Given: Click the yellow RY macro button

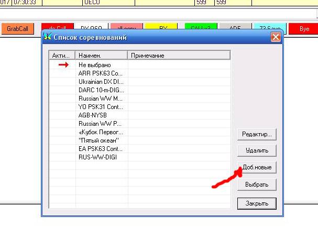Looking at the screenshot, I should pyautogui.click(x=161, y=26).
